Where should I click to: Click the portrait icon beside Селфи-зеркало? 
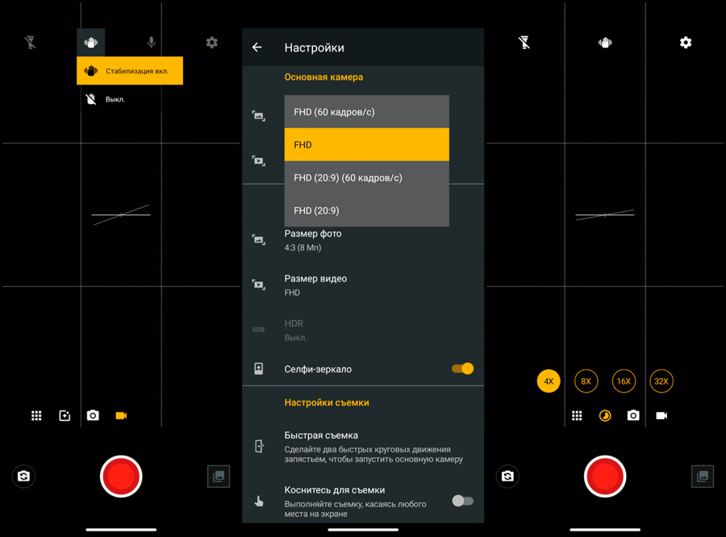(259, 368)
